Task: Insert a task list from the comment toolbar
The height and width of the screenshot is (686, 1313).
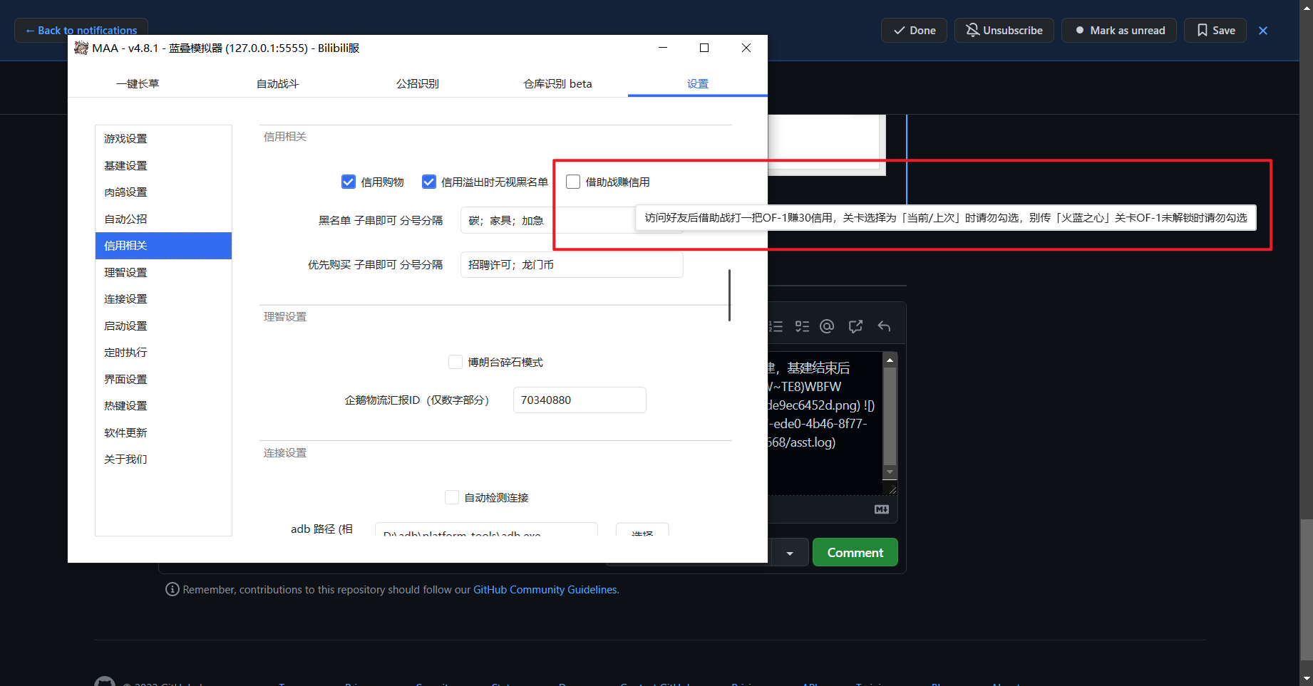Action: pos(801,326)
